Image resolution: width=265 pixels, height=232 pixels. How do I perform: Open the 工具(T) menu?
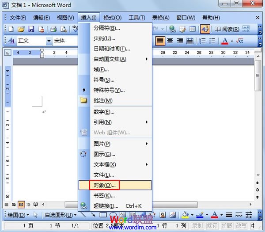click(x=137, y=18)
